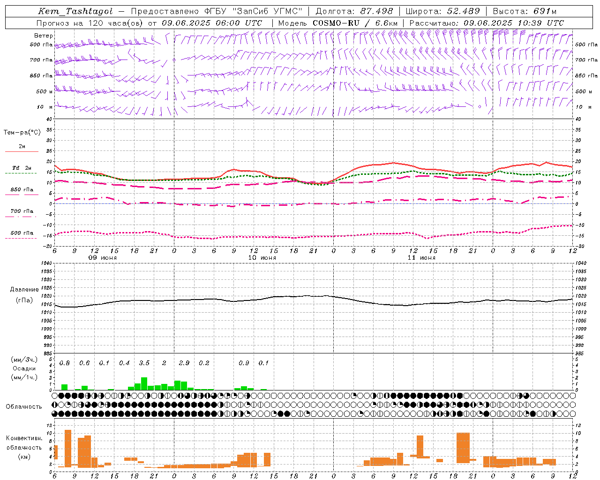Select the elevation value 691м
This screenshot has height=480, width=600.
[545, 11]
